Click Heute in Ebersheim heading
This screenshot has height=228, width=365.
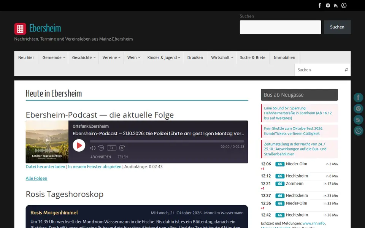pos(54,93)
